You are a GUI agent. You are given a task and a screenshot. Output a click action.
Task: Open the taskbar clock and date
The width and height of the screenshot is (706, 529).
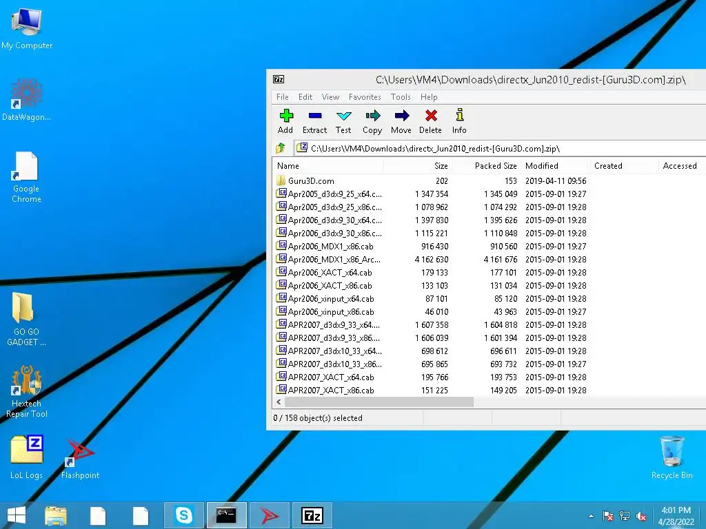(x=676, y=516)
